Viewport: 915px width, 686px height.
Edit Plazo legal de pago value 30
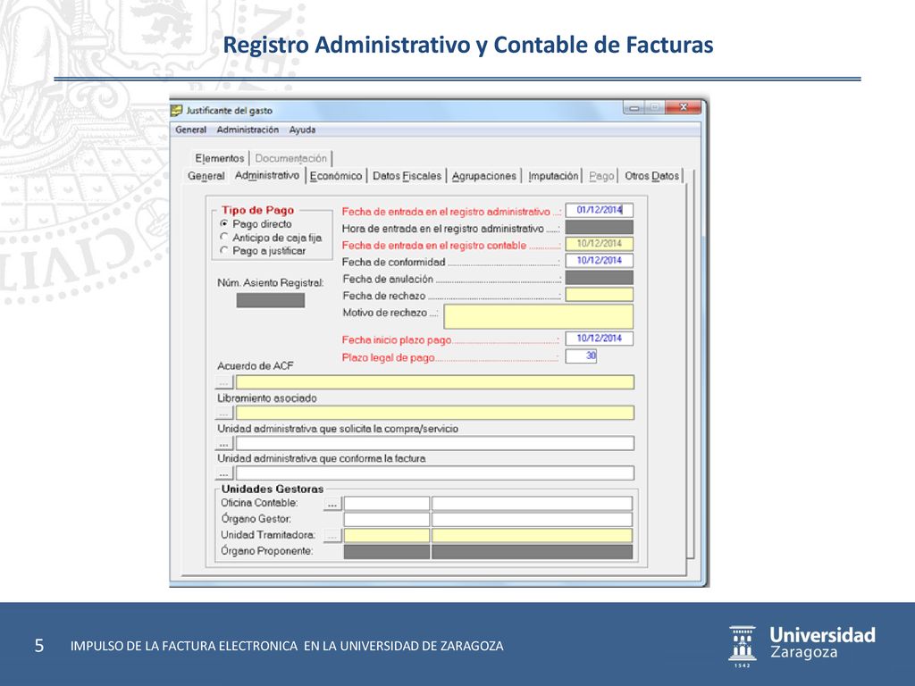coord(581,356)
